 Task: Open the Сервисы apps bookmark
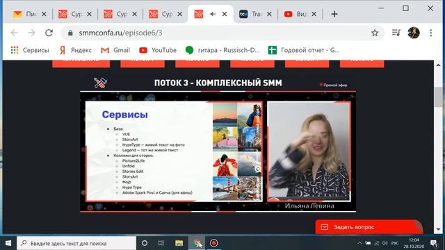30,50
